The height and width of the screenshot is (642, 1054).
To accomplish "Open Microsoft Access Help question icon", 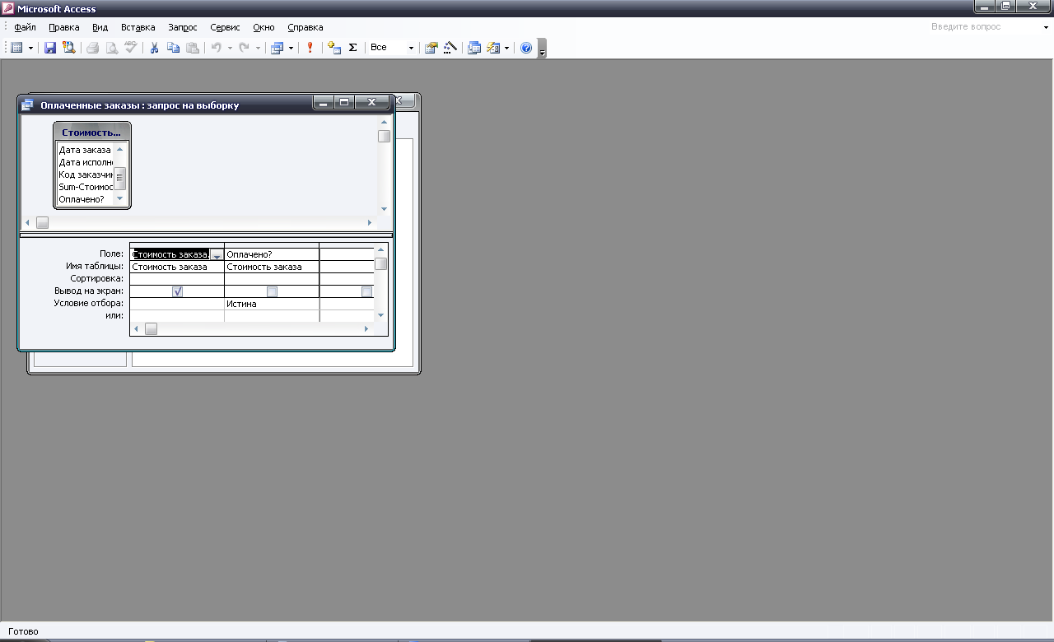I will [x=526, y=48].
